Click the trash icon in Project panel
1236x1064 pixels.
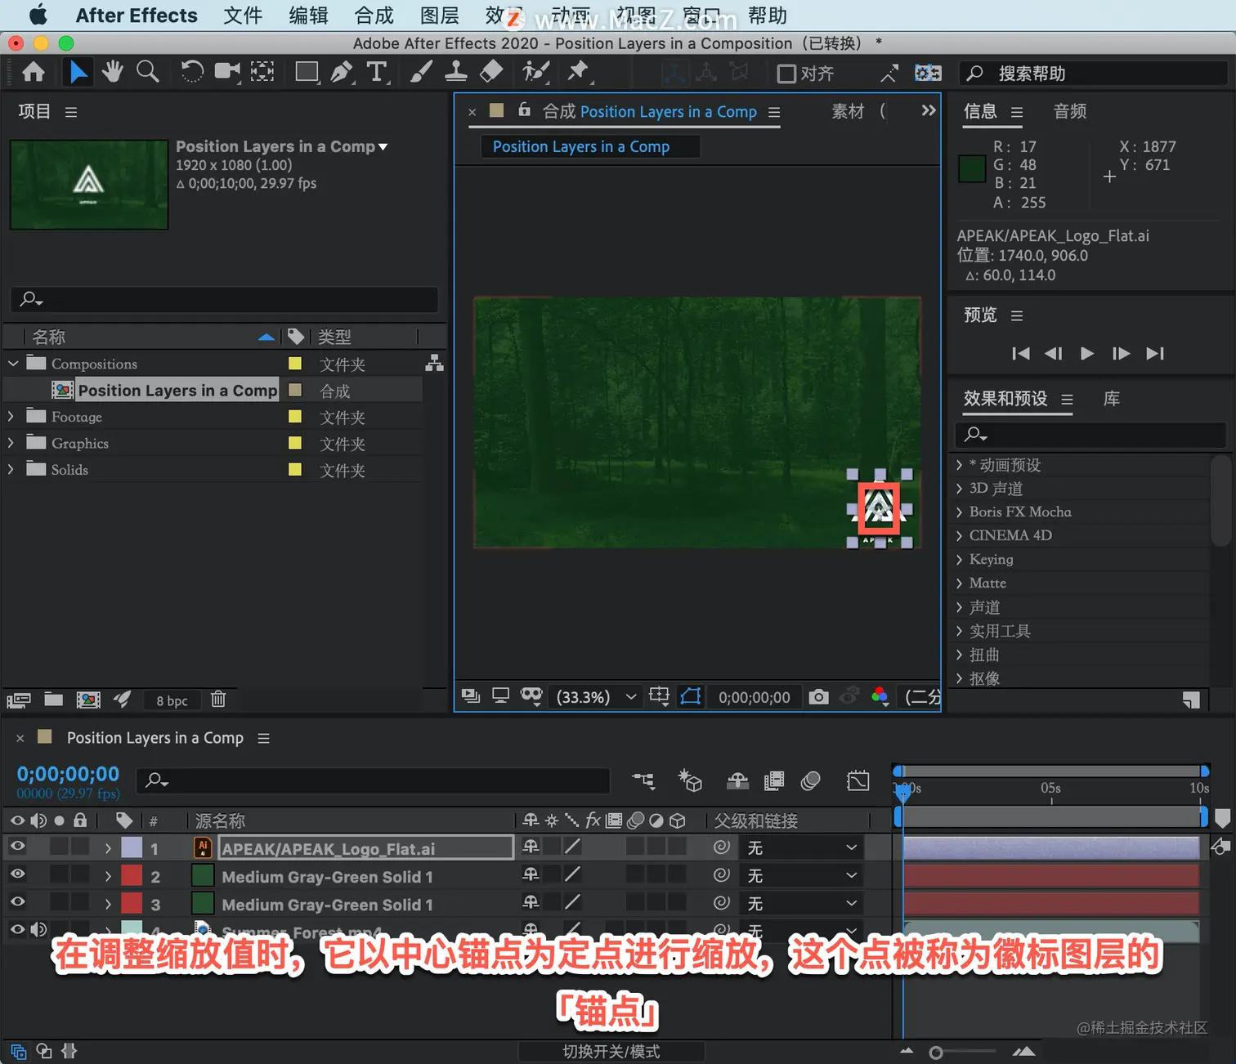pos(218,699)
